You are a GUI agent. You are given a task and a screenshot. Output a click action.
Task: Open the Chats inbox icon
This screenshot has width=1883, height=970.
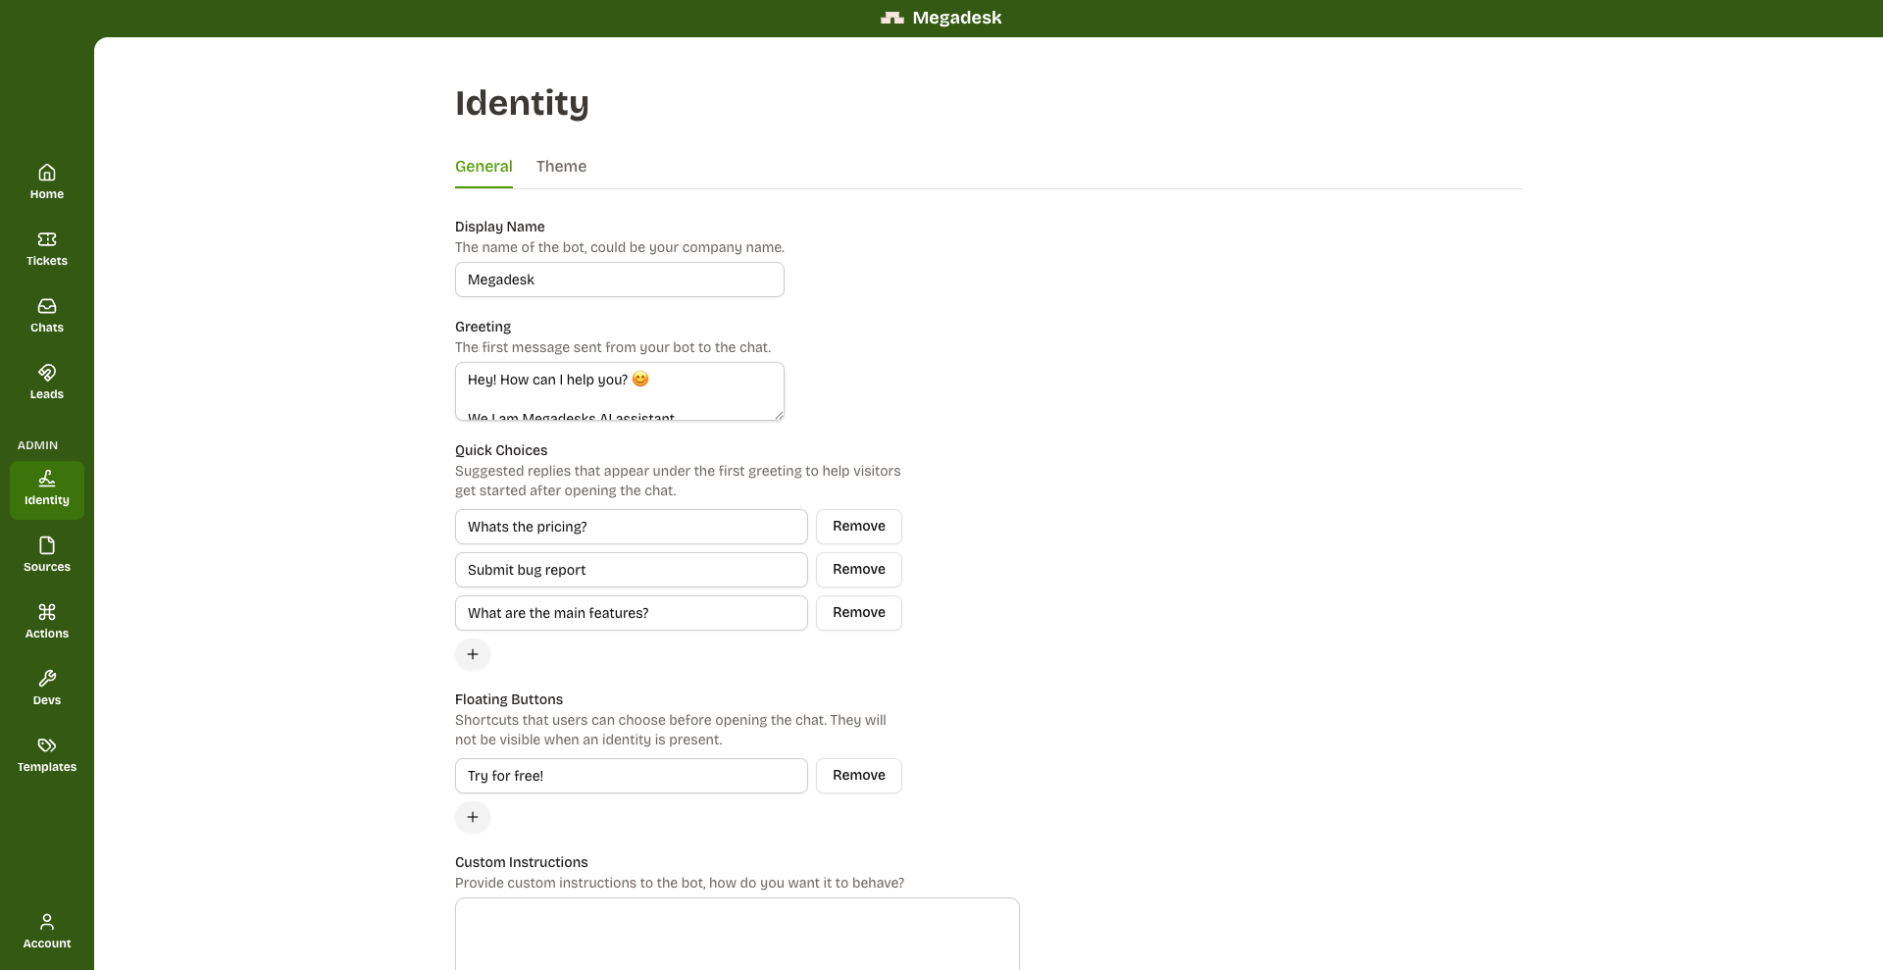pos(47,306)
